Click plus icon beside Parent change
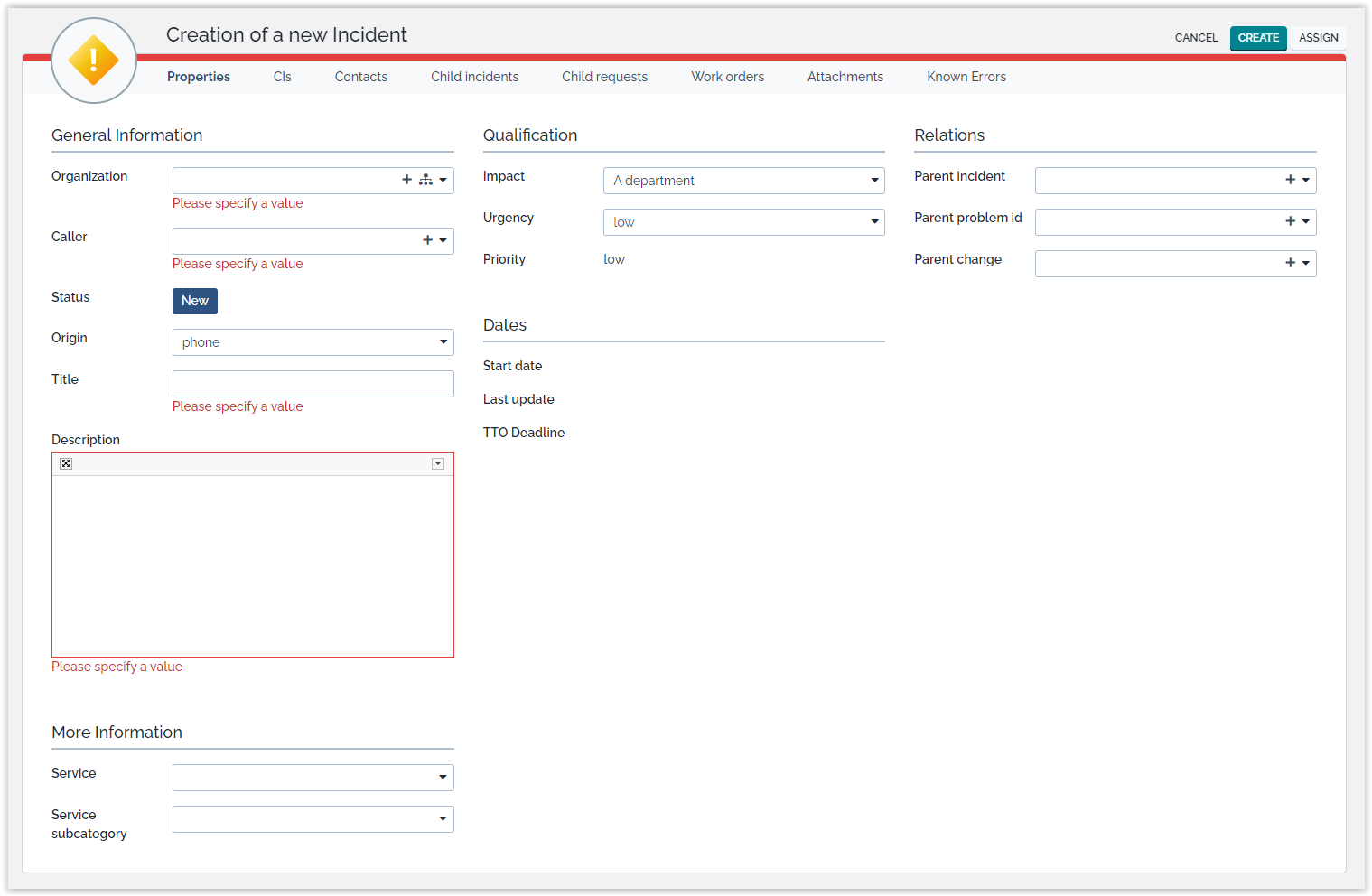The image size is (1372, 896). 1290,263
